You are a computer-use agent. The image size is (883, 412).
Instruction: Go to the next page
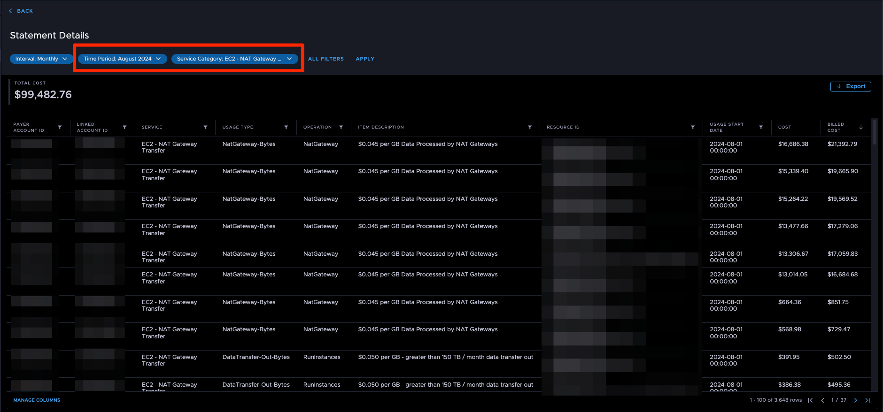click(856, 400)
